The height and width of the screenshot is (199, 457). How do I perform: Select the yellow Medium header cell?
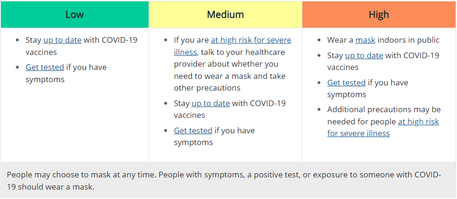pos(225,15)
